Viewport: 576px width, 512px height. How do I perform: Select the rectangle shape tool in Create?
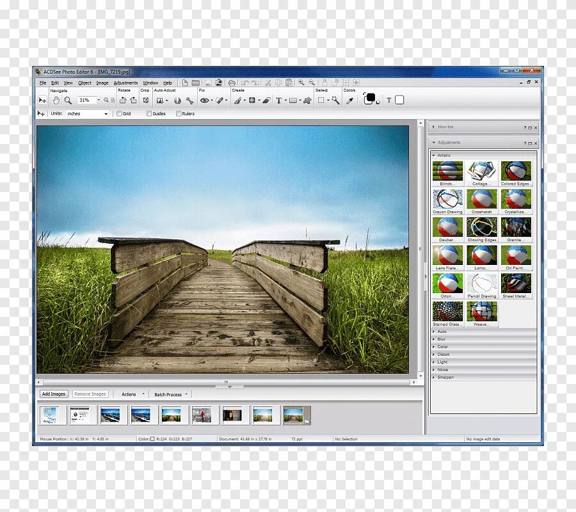pyautogui.click(x=292, y=100)
